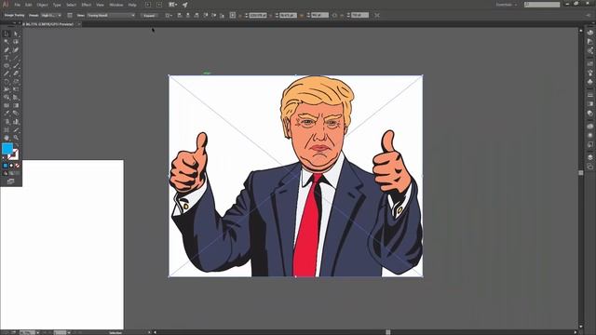Screen dimensions: 596x335
Task: Select the Selection tool
Action: [x=7, y=33]
